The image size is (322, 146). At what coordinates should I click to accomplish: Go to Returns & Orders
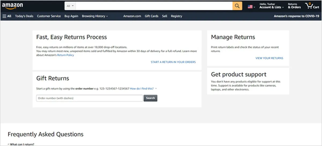pos(294,6)
